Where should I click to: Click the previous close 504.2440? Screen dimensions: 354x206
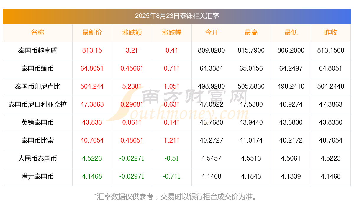click(x=331, y=86)
